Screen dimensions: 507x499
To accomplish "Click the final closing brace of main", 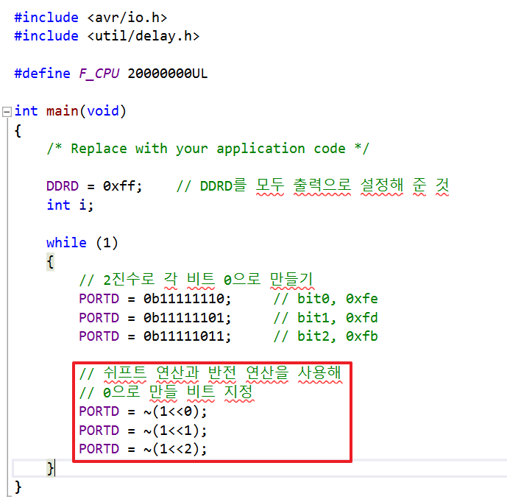I will [x=18, y=487].
